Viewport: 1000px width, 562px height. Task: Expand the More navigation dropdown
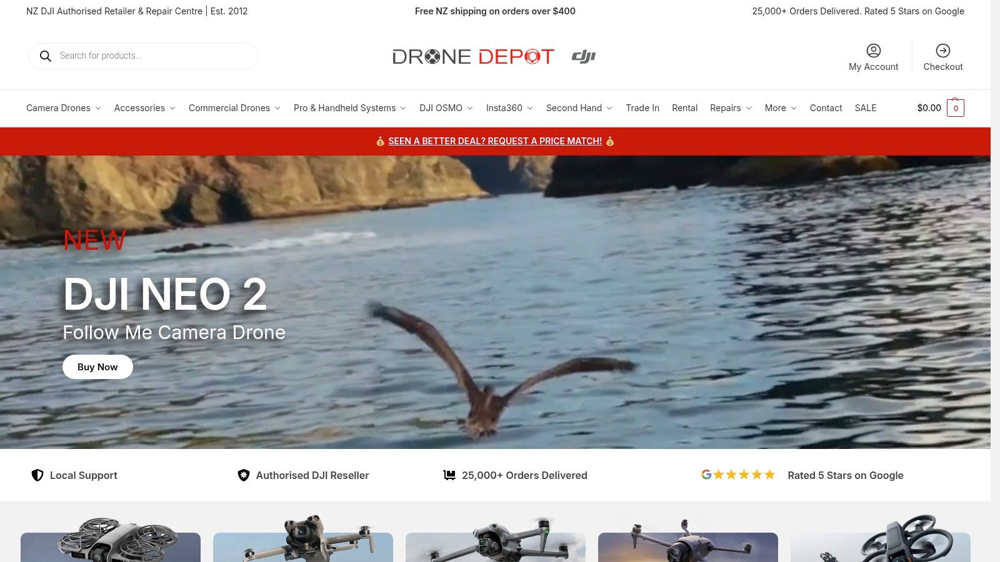point(780,108)
